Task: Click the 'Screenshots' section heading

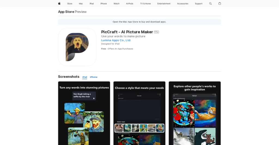Action: pos(69,77)
